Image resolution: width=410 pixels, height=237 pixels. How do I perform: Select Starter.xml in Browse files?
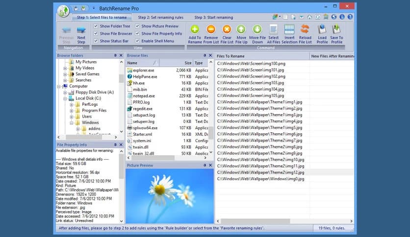click(142, 134)
